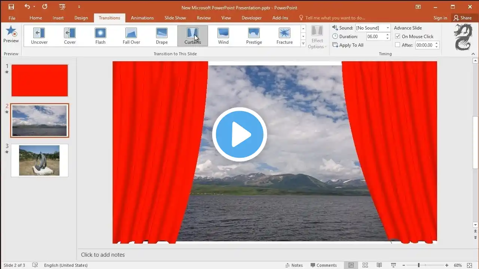The height and width of the screenshot is (269, 479).
Task: Select the Wind transition effect
Action: pos(223,33)
